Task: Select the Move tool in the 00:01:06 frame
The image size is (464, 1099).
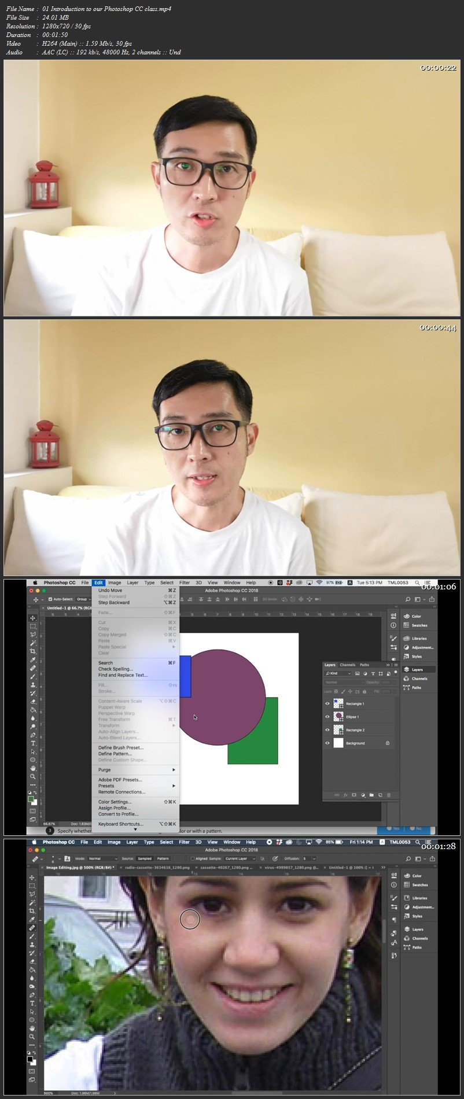Action: point(33,618)
